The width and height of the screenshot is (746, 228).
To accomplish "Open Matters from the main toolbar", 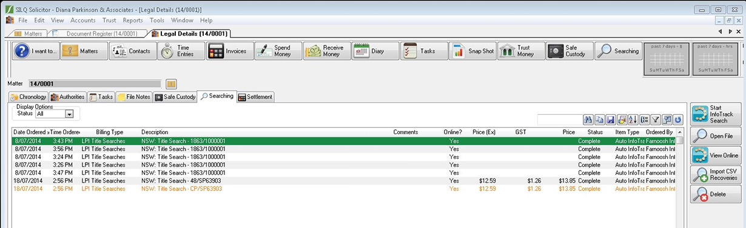I will [84, 51].
